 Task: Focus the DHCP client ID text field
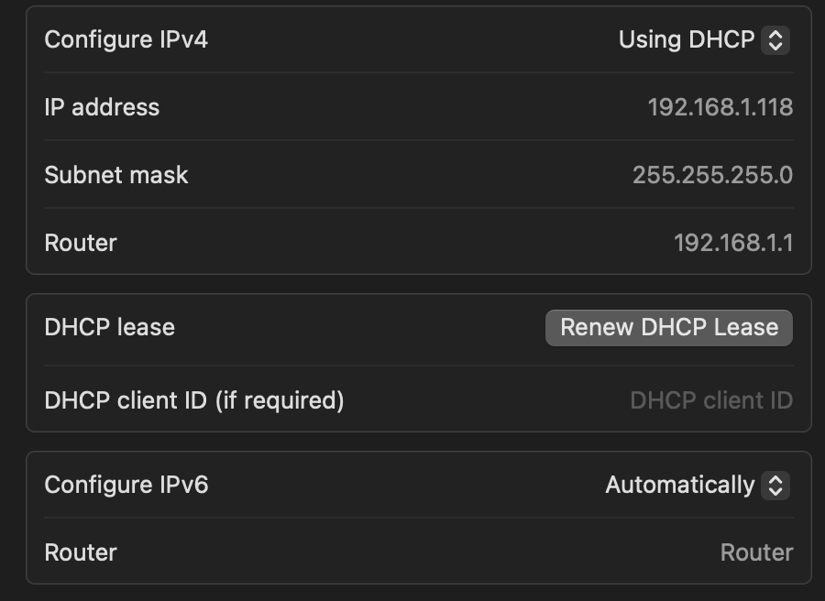[x=710, y=400]
